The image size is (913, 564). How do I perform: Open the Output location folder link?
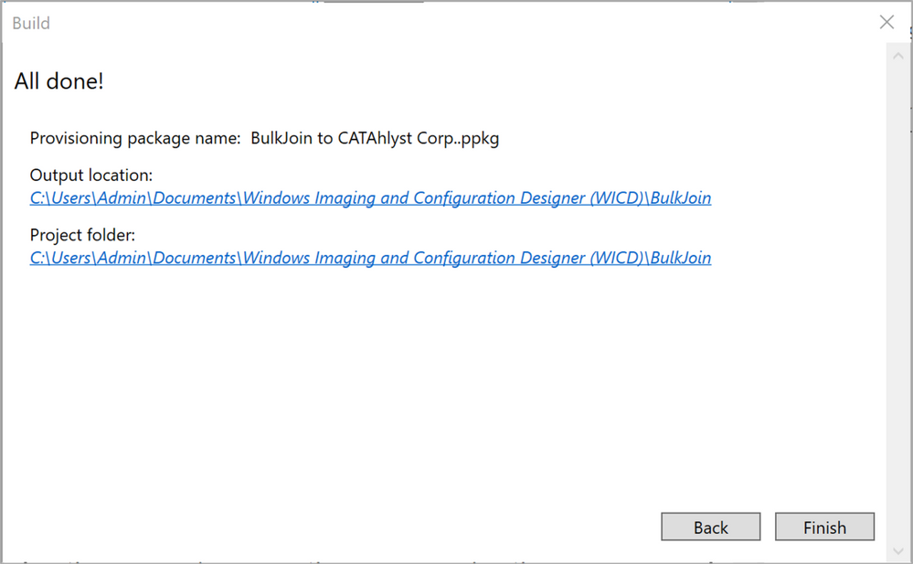pyautogui.click(x=370, y=198)
